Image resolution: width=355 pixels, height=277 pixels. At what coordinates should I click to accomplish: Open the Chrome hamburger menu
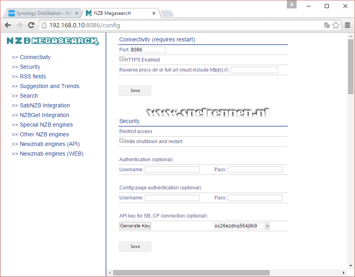347,25
